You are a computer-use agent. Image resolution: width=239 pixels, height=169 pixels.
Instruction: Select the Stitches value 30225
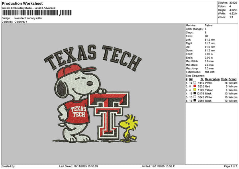pos(233,3)
